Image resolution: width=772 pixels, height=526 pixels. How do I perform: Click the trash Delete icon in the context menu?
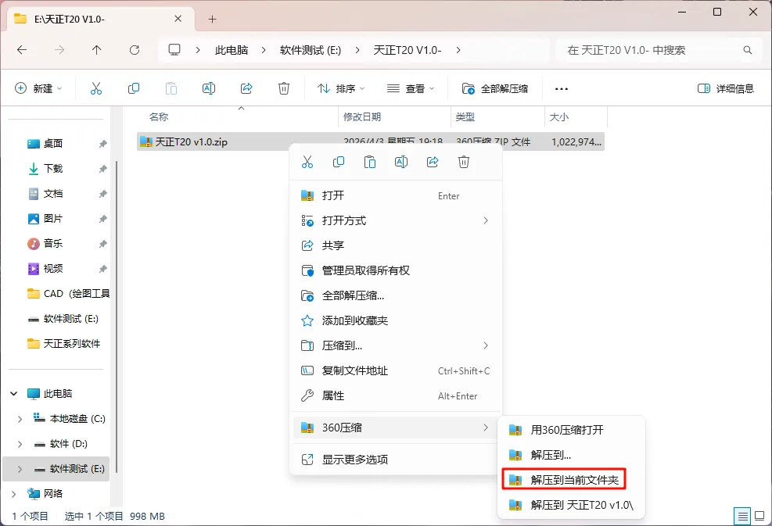coord(464,162)
